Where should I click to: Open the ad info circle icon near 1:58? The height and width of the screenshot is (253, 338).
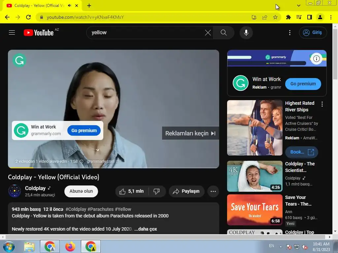pyautogui.click(x=81, y=161)
